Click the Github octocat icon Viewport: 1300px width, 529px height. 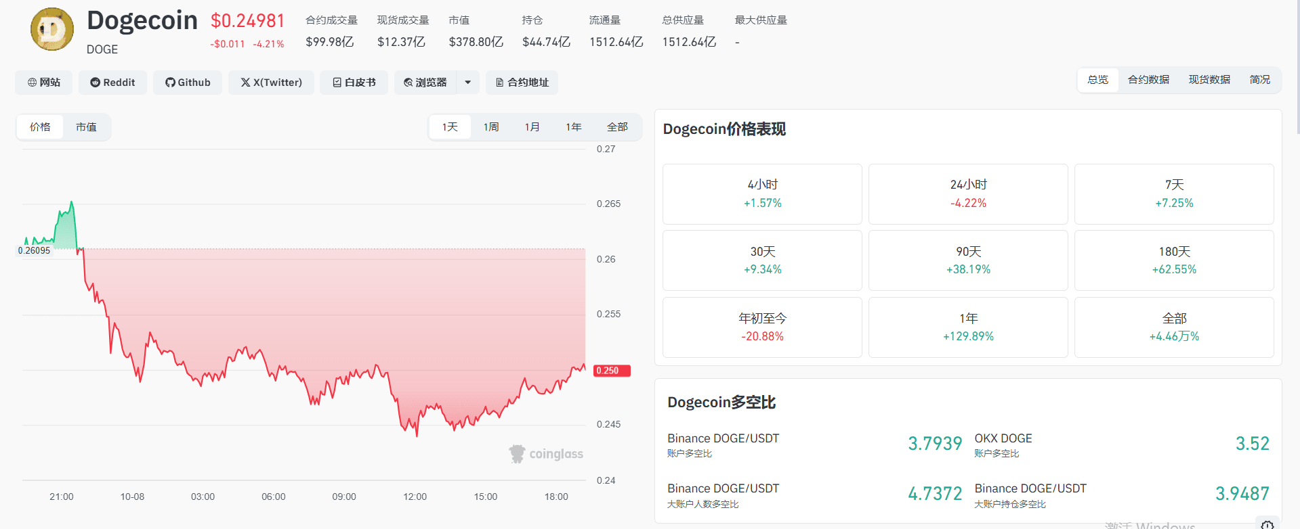(x=170, y=83)
